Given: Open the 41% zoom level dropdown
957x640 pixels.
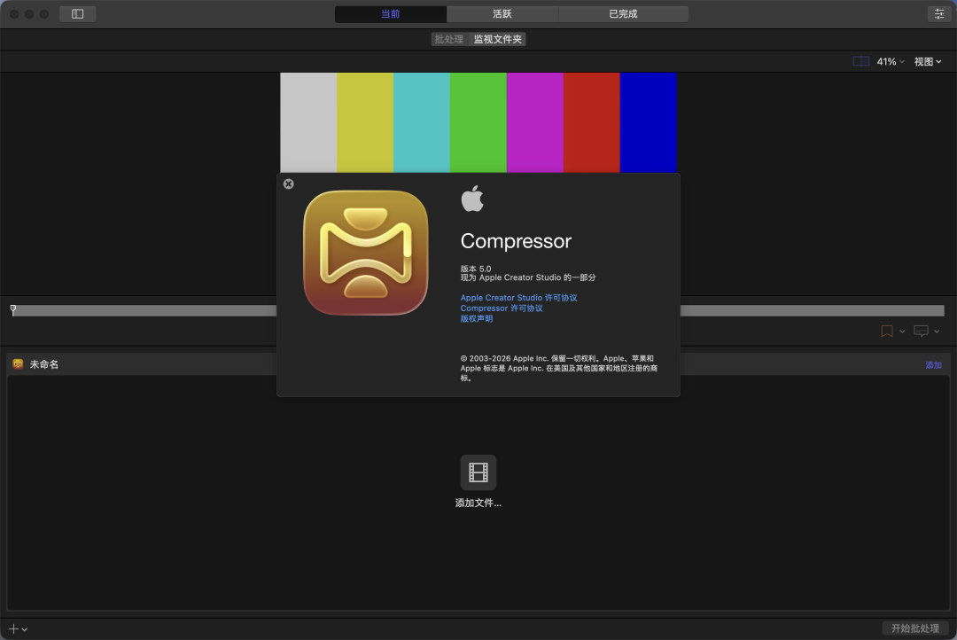Looking at the screenshot, I should point(891,61).
